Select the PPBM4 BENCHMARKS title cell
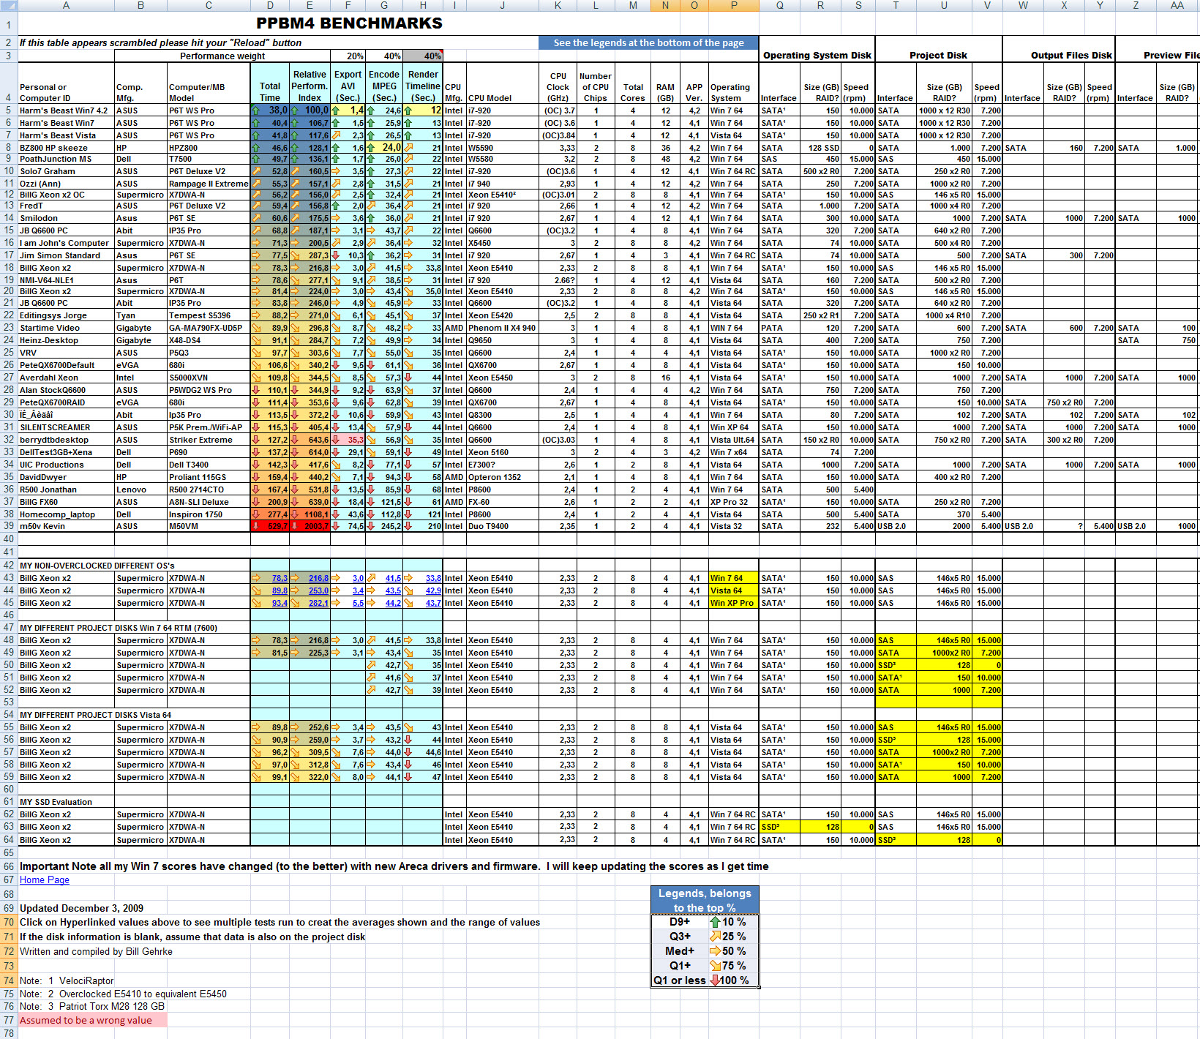The height and width of the screenshot is (1039, 1200). click(x=349, y=23)
